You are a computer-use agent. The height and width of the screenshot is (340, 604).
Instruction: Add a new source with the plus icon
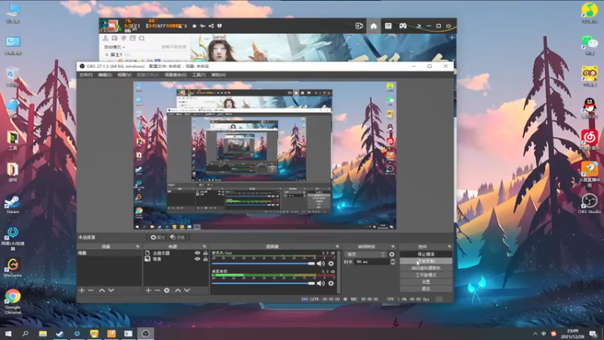click(148, 290)
